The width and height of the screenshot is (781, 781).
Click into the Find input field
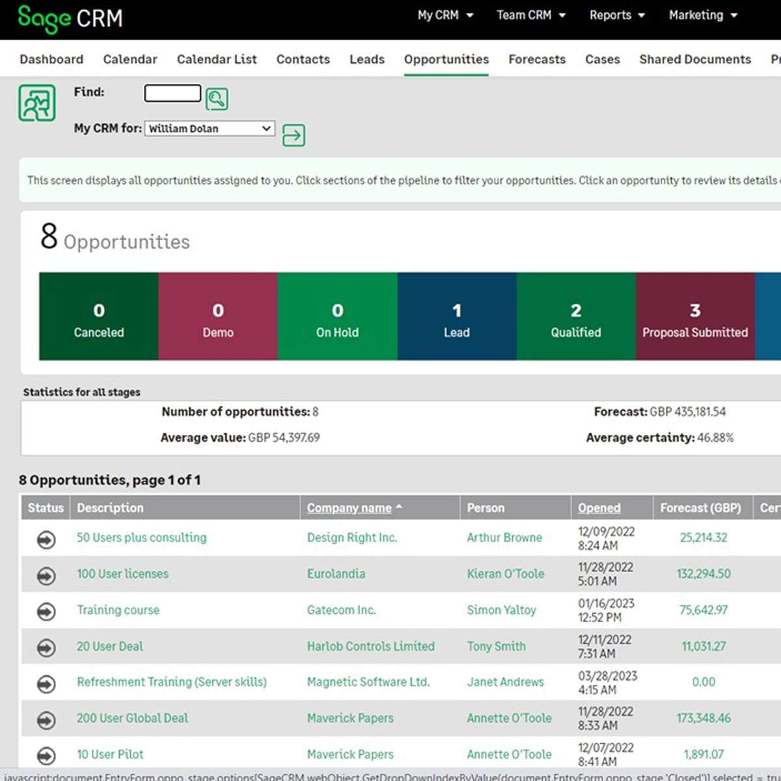[172, 93]
